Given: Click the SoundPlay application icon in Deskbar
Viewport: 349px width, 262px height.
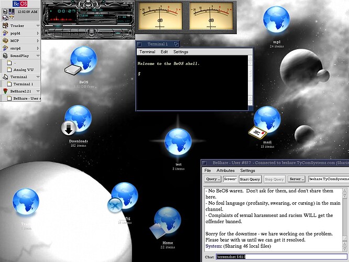Looking at the screenshot, I should [x=5, y=56].
